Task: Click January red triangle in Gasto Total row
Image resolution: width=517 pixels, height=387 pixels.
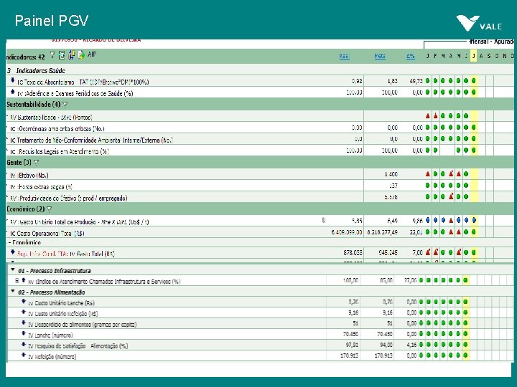Action: [x=428, y=252]
